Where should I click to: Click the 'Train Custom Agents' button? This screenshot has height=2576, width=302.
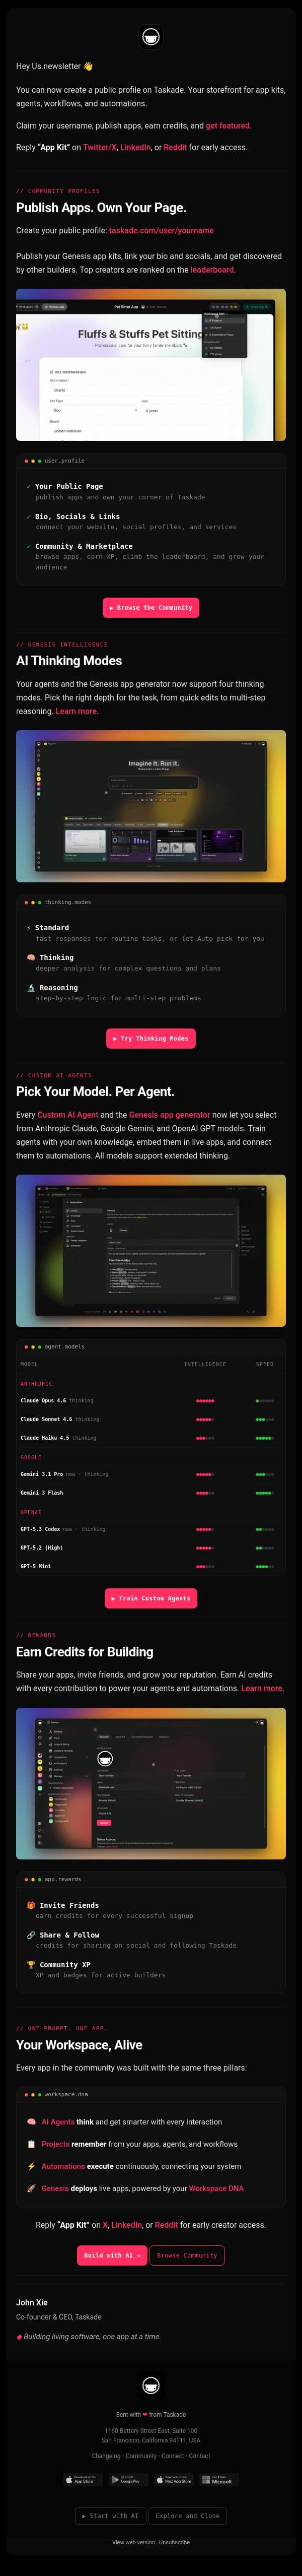point(151,1598)
